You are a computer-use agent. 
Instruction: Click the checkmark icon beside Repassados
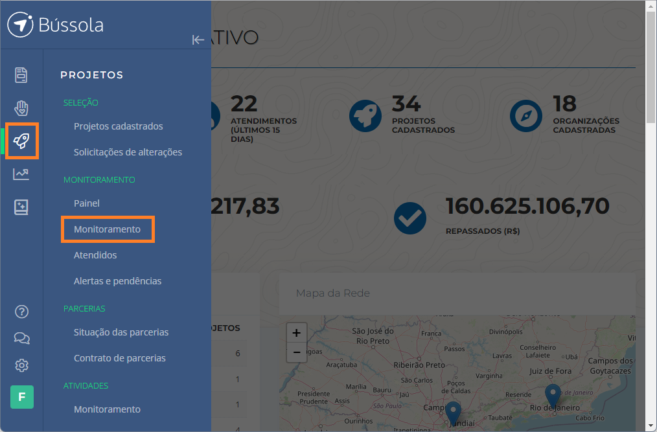coord(410,218)
